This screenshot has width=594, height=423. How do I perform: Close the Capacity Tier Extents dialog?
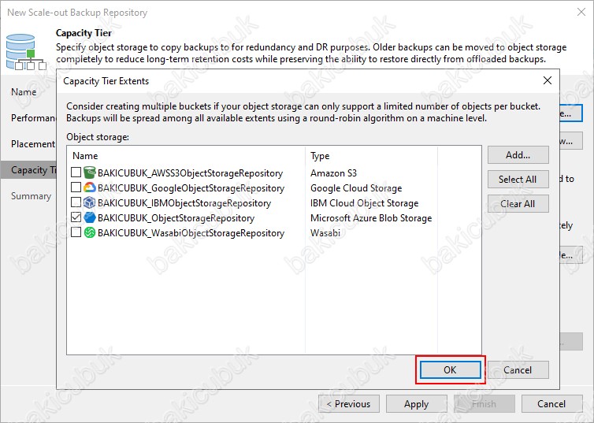(x=547, y=80)
